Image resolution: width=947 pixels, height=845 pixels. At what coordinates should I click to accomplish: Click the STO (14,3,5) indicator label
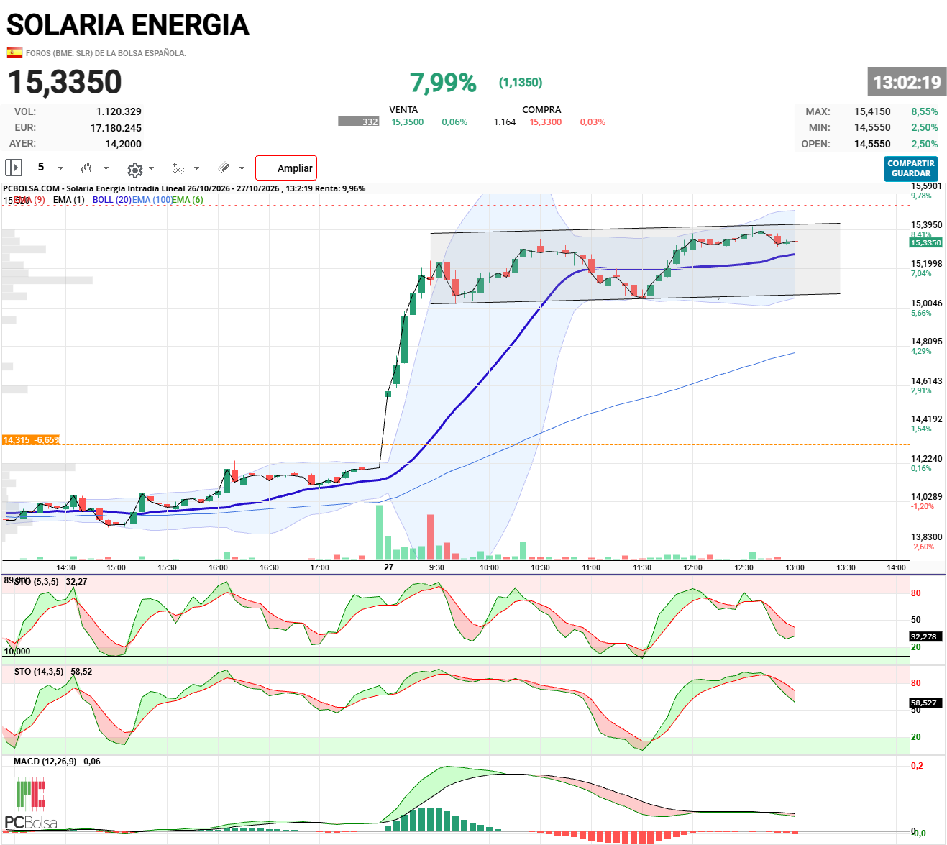click(x=39, y=672)
